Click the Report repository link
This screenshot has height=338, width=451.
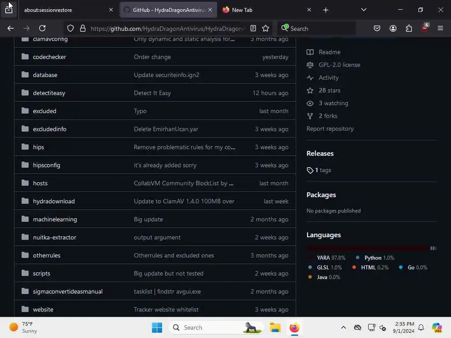pyautogui.click(x=330, y=129)
